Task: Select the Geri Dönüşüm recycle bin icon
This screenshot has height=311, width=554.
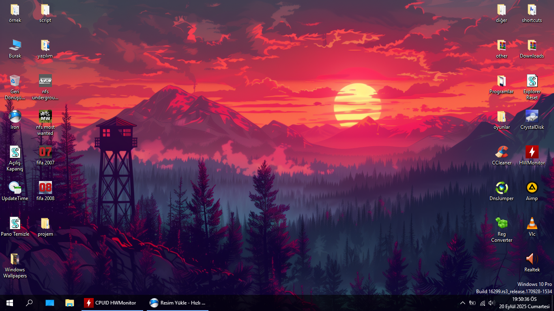Action: [x=15, y=81]
